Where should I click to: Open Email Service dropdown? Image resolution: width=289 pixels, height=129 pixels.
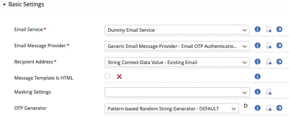click(x=177, y=30)
